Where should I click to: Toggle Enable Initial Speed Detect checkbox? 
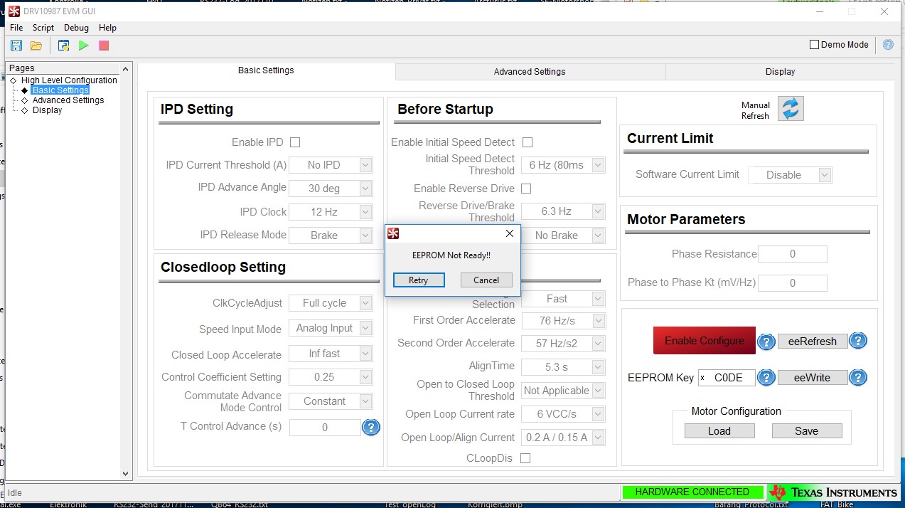click(x=528, y=142)
